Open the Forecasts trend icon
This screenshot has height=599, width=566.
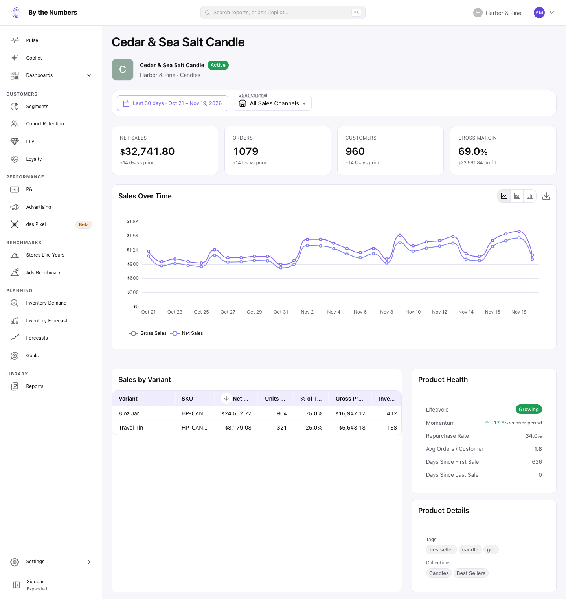tap(15, 338)
